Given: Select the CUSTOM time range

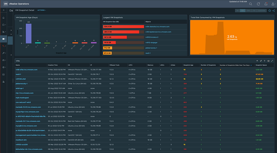Looking at the screenshot, I should (262, 11).
